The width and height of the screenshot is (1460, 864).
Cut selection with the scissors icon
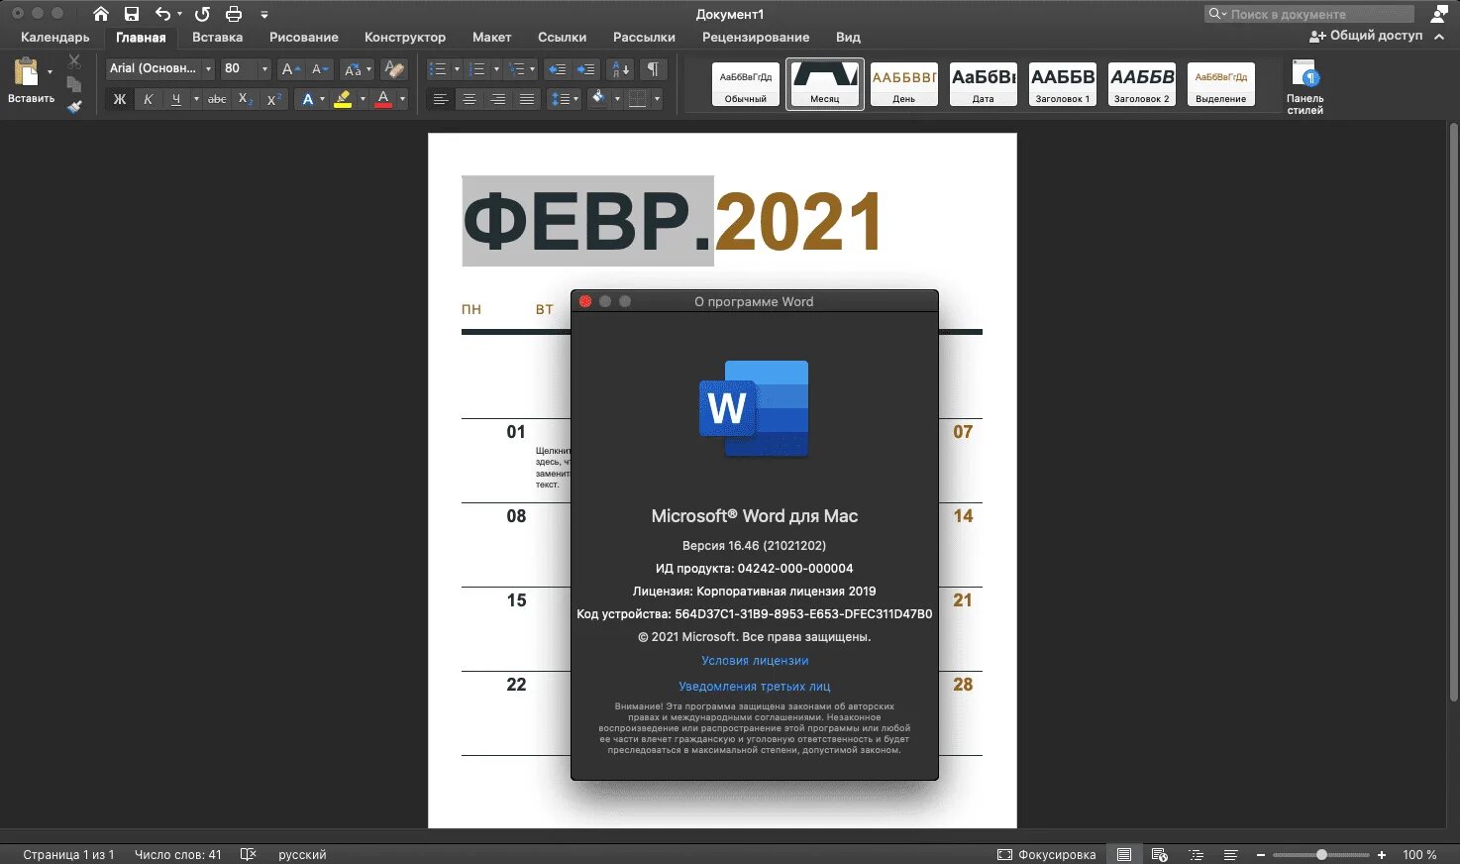point(74,61)
